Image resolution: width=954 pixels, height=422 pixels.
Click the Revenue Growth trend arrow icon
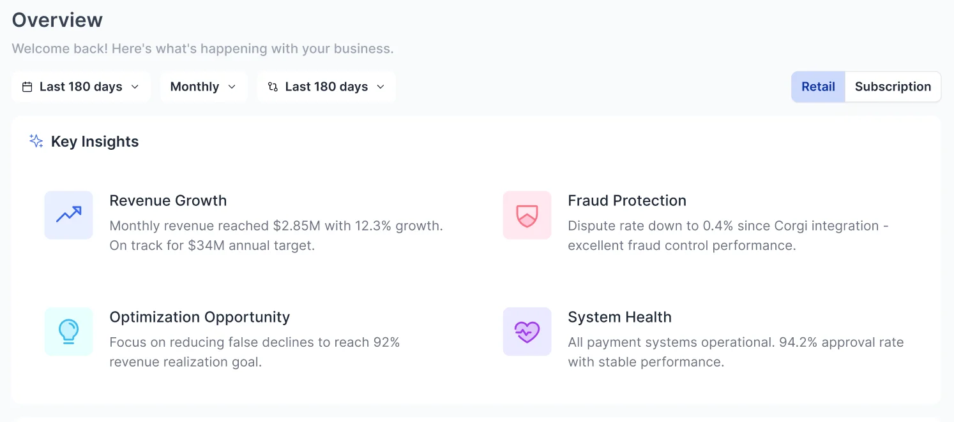coord(68,215)
